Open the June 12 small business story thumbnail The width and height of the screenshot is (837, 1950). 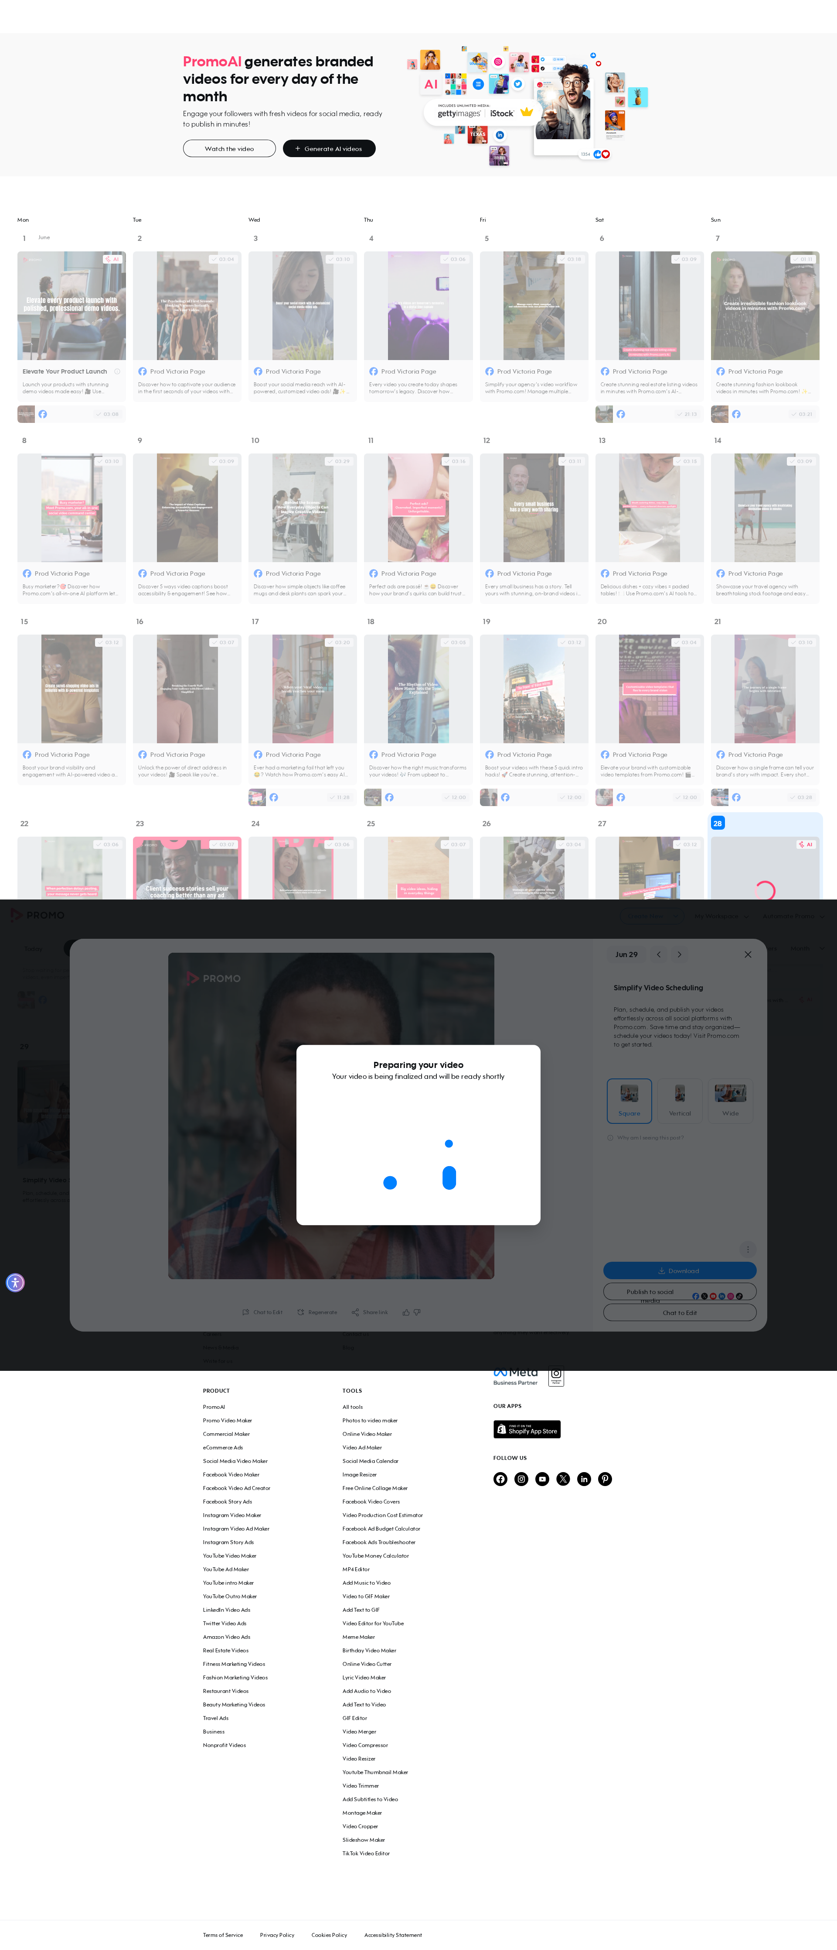point(534,508)
